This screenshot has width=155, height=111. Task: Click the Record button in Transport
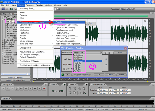point(44,88)
